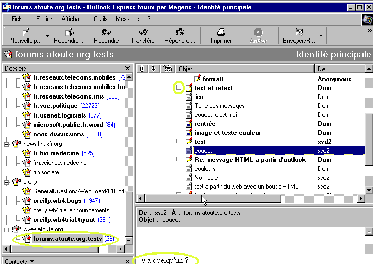Open the 'No Topic' message

tap(206, 178)
